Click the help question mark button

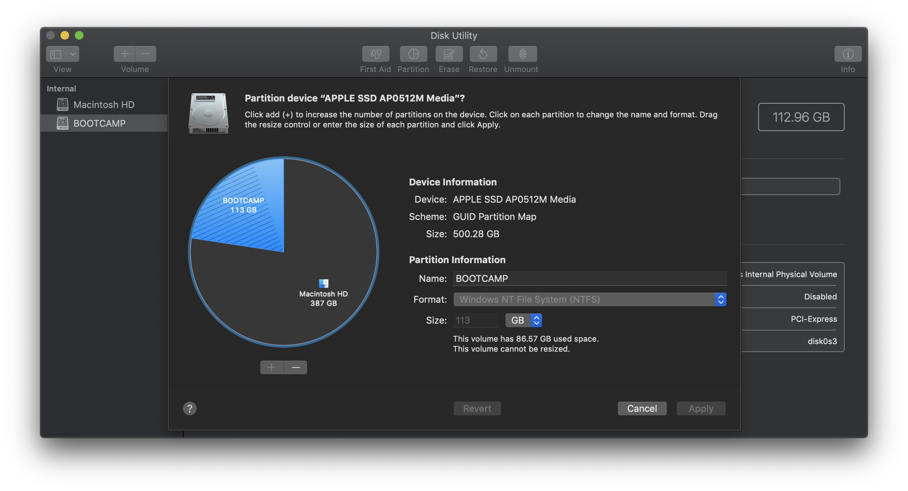[x=190, y=409]
